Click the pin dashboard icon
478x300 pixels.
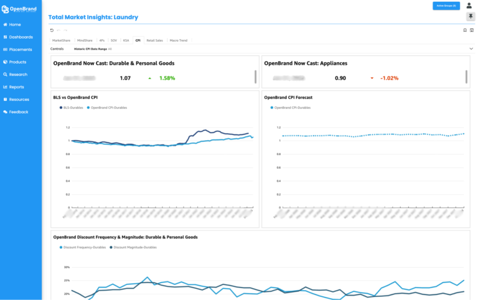[x=471, y=16]
